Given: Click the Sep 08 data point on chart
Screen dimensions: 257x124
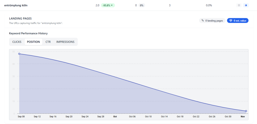Looking at the screenshot, I should (x=19, y=54).
